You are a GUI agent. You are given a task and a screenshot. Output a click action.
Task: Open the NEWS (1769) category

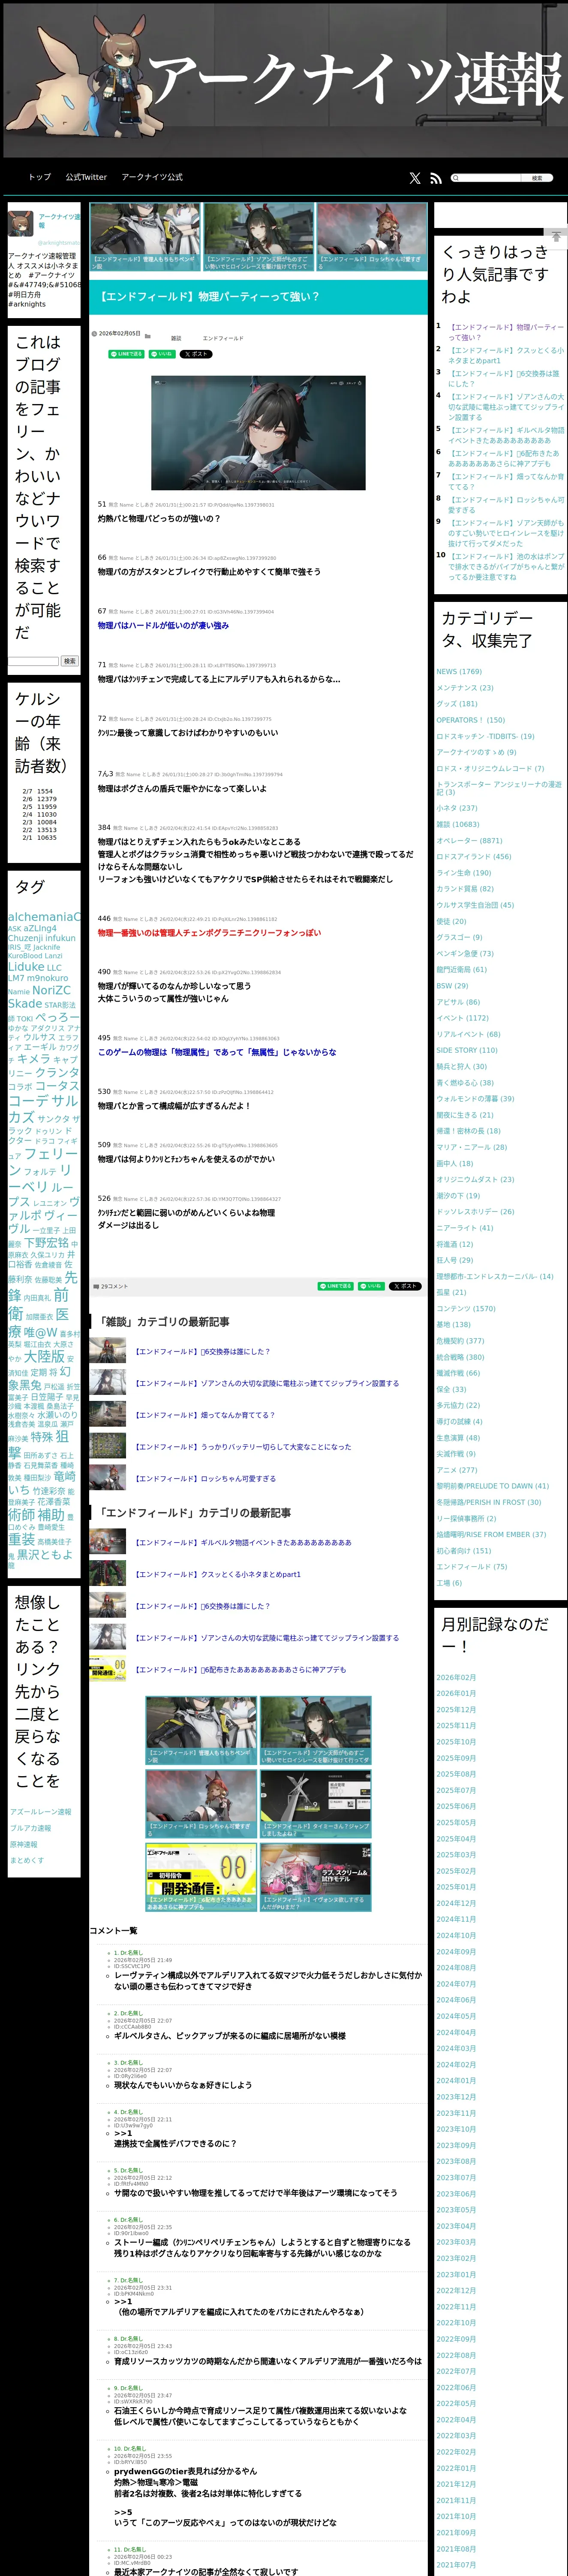coord(458,671)
